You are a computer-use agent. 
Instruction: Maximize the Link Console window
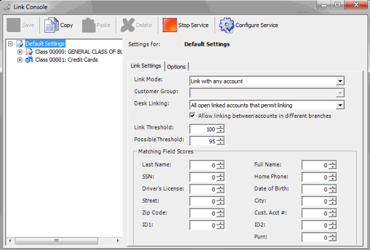pyautogui.click(x=337, y=5)
